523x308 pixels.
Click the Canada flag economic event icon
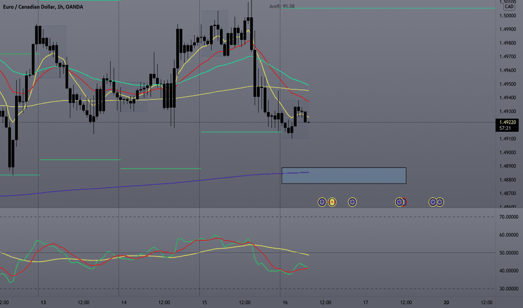click(332, 202)
